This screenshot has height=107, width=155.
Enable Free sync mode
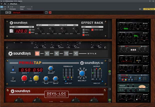pyautogui.click(x=30, y=30)
